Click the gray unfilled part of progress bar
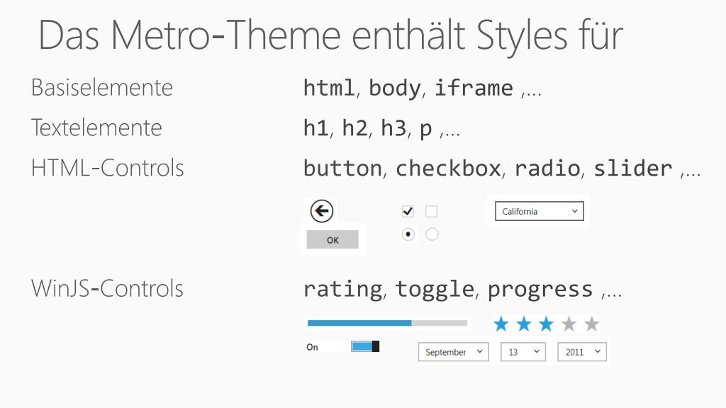The image size is (726, 408). 440,323
